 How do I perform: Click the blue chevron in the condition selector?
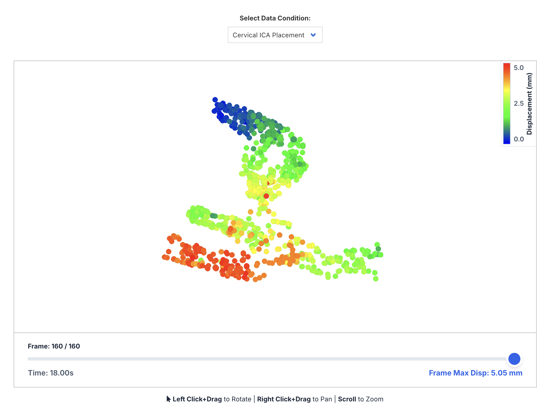[313, 35]
